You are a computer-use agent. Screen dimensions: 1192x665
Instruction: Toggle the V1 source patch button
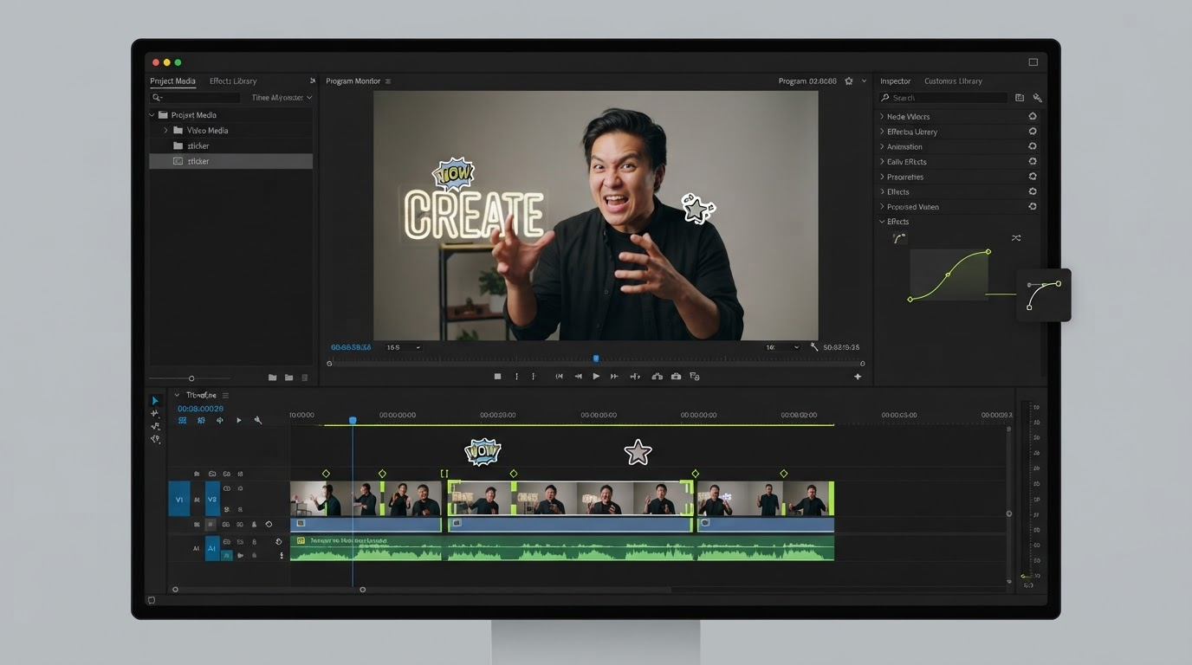point(180,500)
